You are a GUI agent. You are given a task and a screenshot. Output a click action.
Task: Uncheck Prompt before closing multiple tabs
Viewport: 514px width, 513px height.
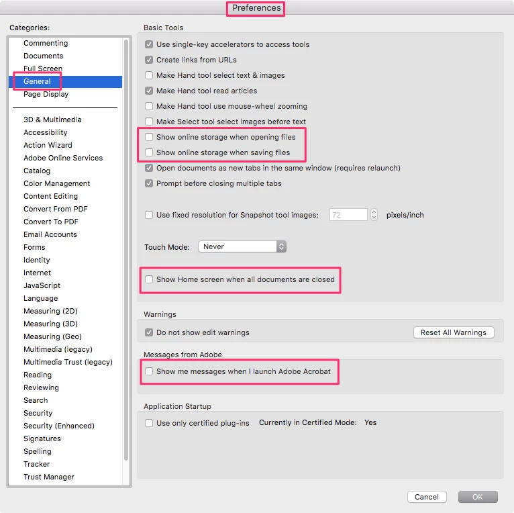click(x=149, y=183)
